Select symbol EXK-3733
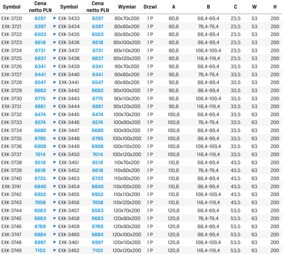Viewport: 282px width, 254px height. pos(11,122)
